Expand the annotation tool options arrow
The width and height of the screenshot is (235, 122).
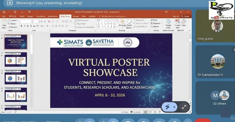174,107
